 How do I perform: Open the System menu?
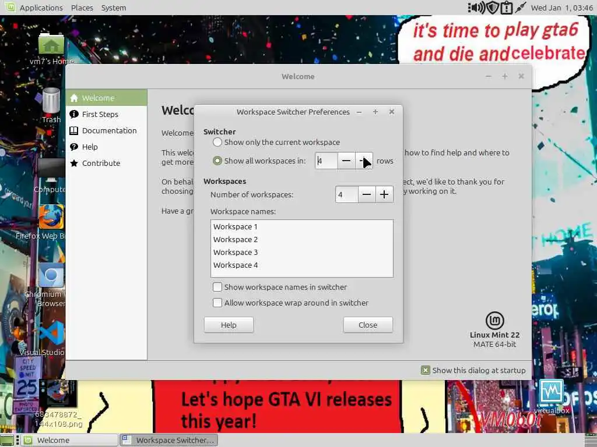click(114, 8)
